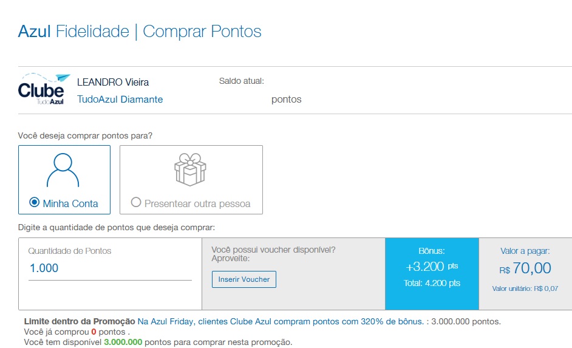The image size is (572, 348).
Task: Click the Total: 4.200 pts text
Action: (432, 283)
